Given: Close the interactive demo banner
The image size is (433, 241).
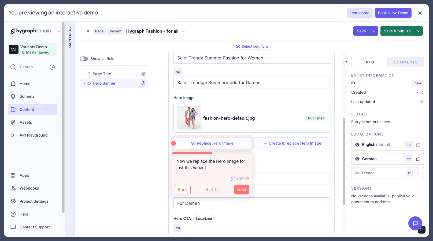Looking at the screenshot, I should point(420,13).
